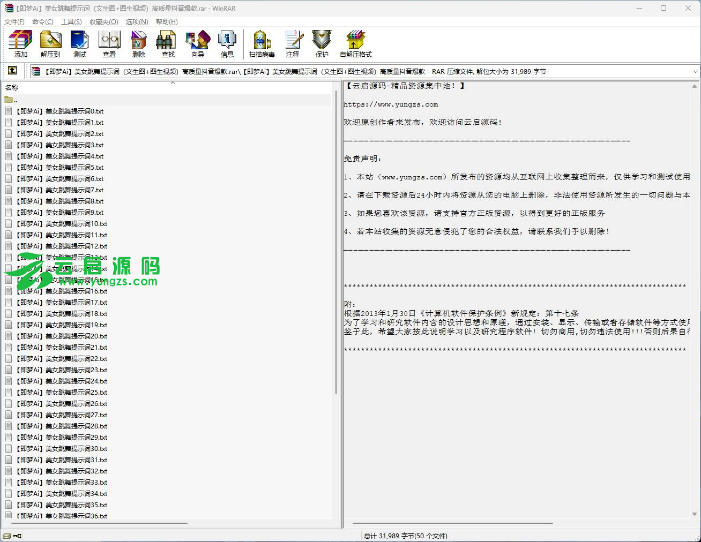Select file 美女跳舞提示词10.txt in list
The width and height of the screenshot is (701, 542).
click(x=61, y=224)
